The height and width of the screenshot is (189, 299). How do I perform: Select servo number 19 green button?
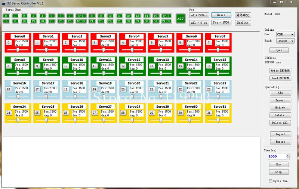(x=33, y=21)
